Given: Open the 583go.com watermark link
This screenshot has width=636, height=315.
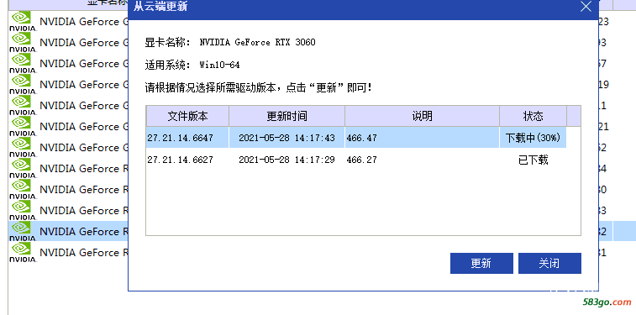Looking at the screenshot, I should tap(607, 302).
